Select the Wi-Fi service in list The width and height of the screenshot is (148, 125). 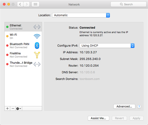click(23, 36)
